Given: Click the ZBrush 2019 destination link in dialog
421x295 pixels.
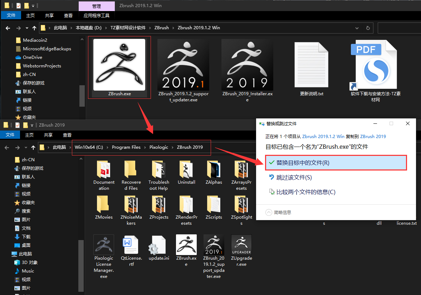Looking at the screenshot, I should 373,137.
